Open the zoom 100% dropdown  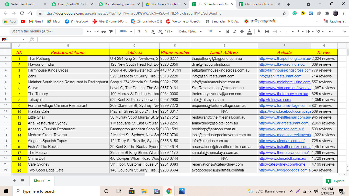click(126, 31)
